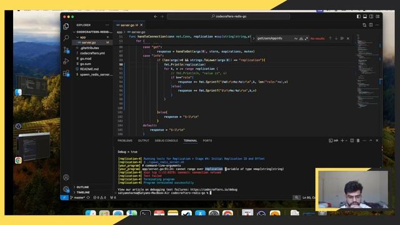Open the go.sum file
Viewport: 400px width, 225px height.
(93, 64)
